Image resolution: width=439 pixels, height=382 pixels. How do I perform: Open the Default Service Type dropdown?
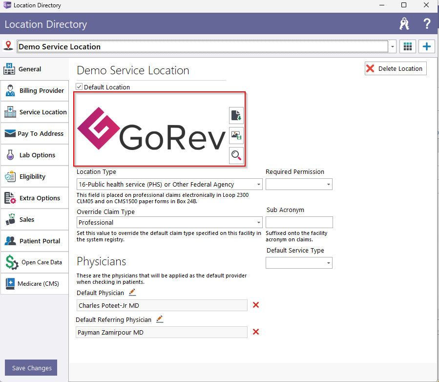299,263
